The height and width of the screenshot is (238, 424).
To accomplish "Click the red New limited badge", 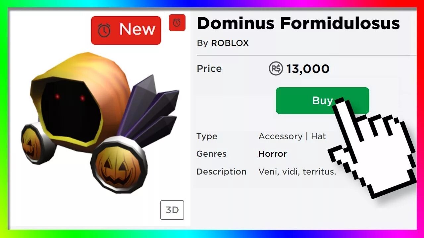I will [x=126, y=30].
